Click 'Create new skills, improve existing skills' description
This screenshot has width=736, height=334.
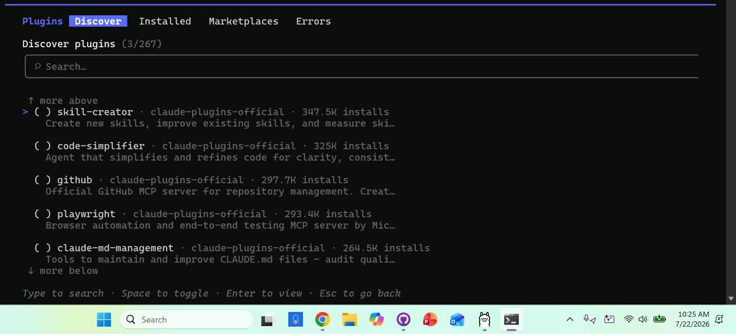[220, 124]
